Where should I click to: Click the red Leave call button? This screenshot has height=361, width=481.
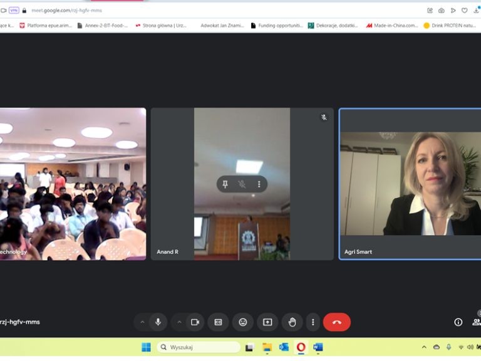[x=337, y=322]
